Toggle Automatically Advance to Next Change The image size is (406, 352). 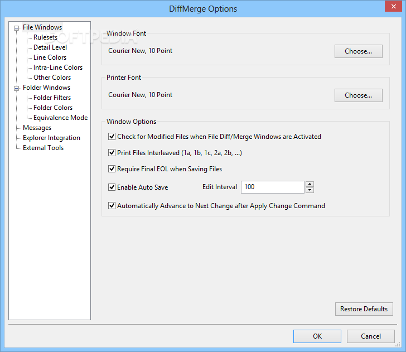tap(112, 206)
